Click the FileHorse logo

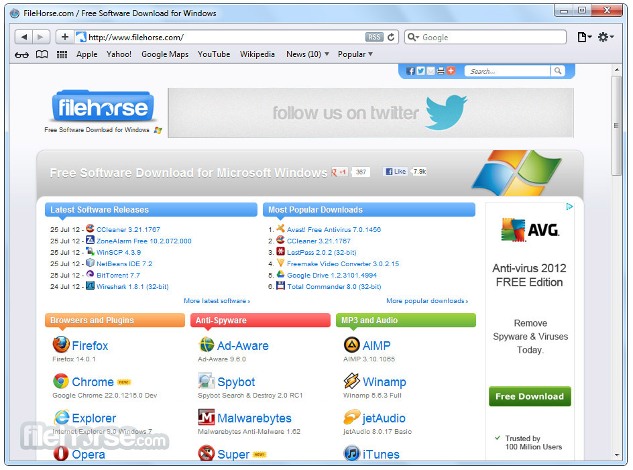[x=103, y=107]
